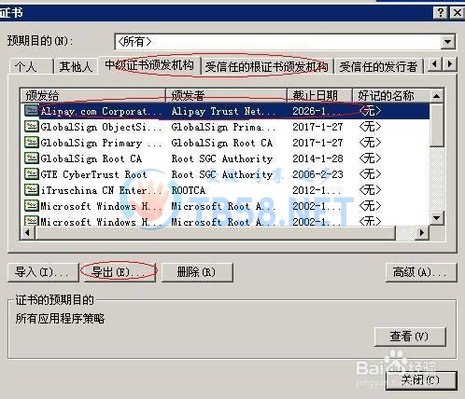465x399 pixels.
Task: Click the help question mark button
Action: coord(440,13)
